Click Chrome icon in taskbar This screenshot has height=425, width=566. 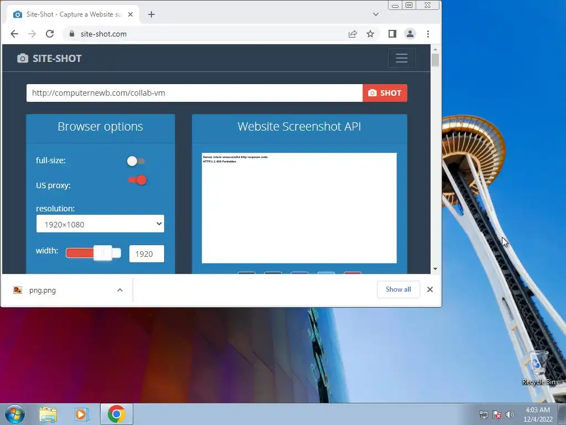[116, 414]
